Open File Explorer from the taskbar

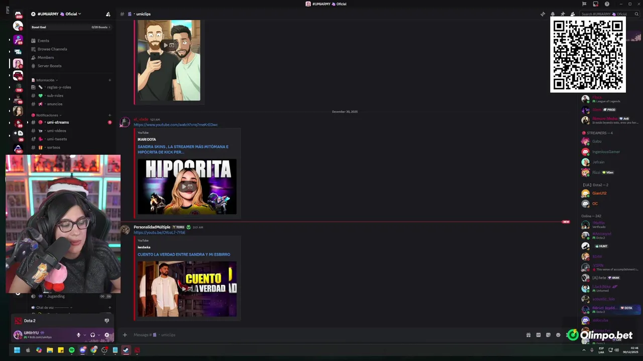[50, 350]
